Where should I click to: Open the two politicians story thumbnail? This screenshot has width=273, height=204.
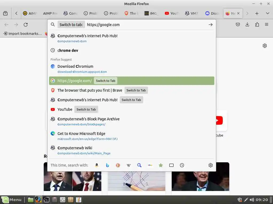coord(73,181)
